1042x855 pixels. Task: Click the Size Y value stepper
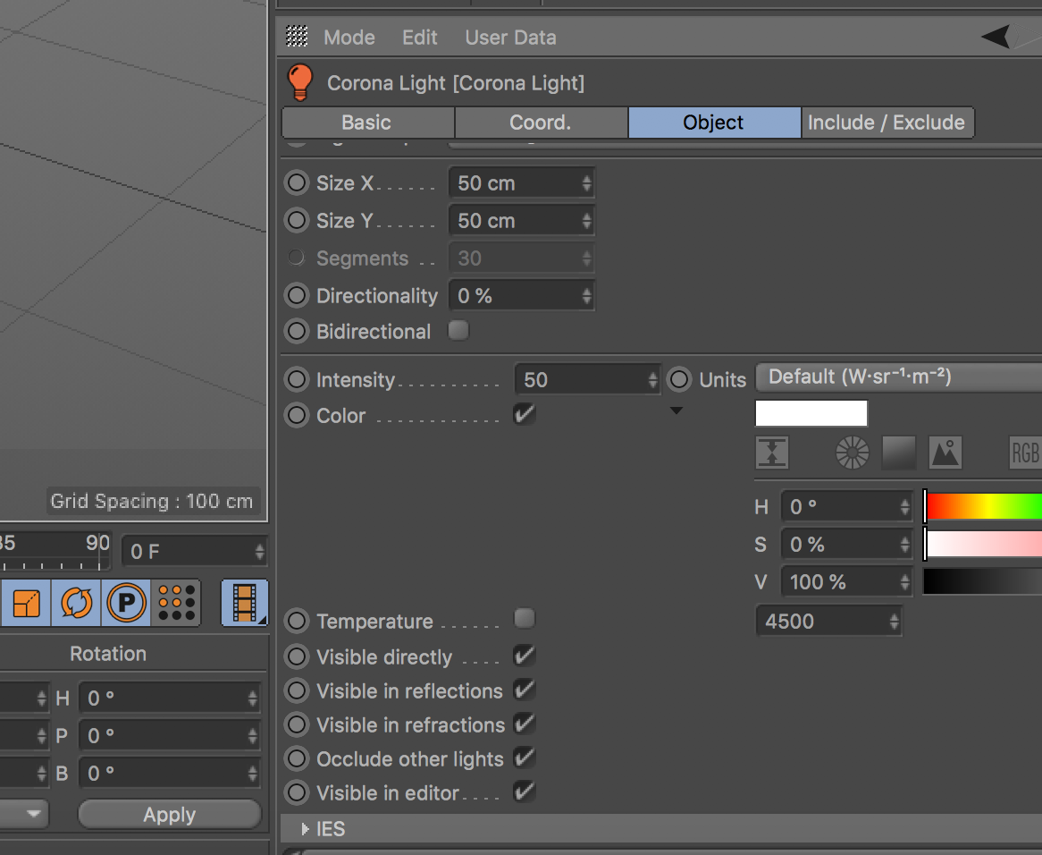[x=587, y=221]
